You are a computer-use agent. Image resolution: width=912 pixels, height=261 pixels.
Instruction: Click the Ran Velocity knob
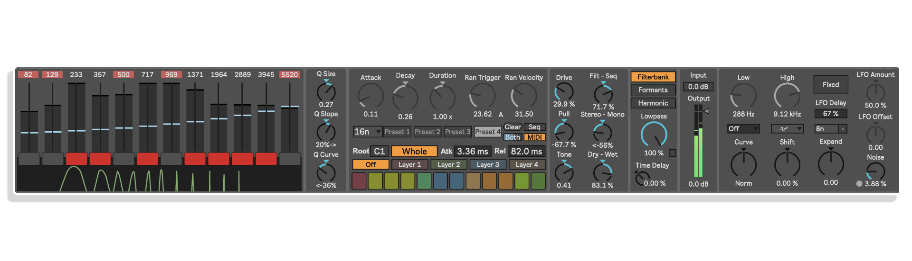point(523,96)
